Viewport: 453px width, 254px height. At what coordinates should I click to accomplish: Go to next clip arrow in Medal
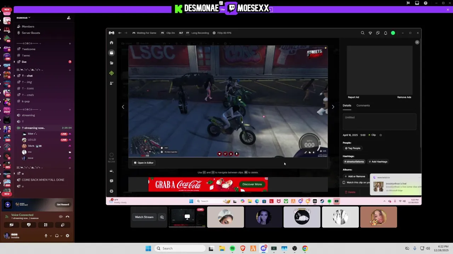pyautogui.click(x=333, y=107)
